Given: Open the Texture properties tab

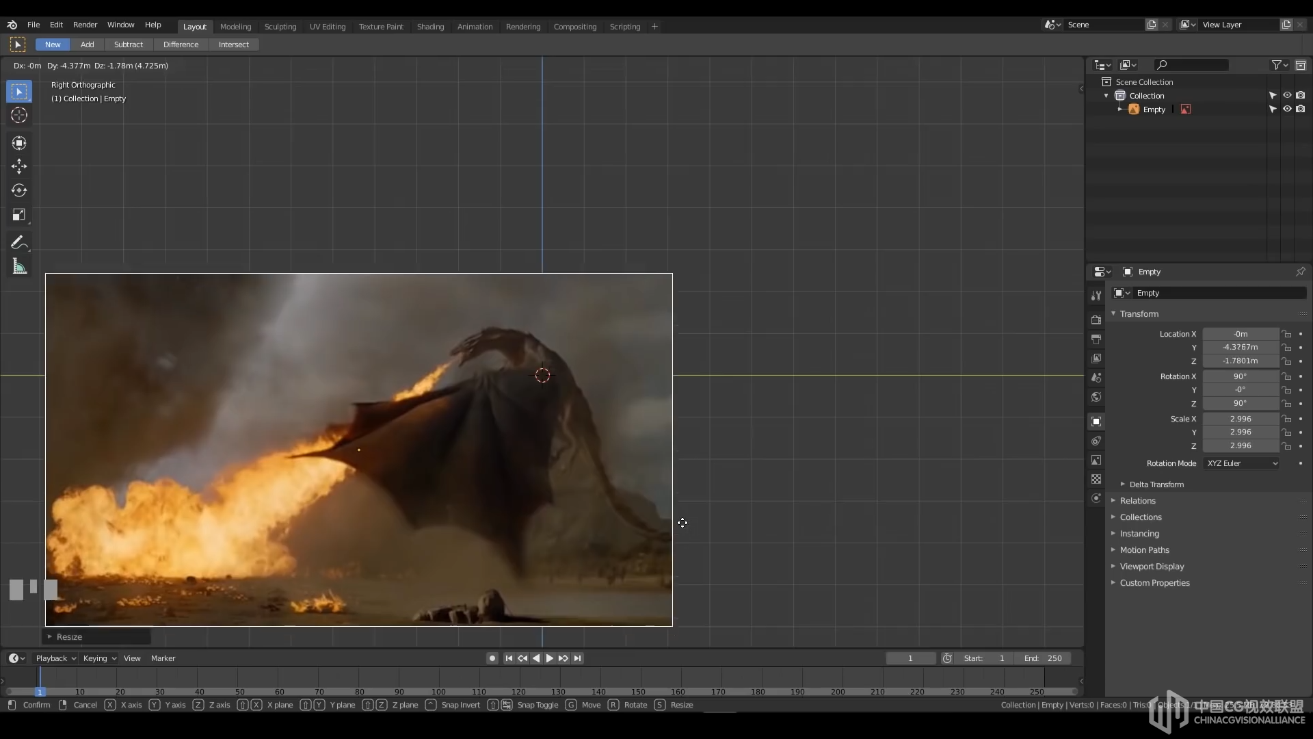Looking at the screenshot, I should click(1096, 479).
